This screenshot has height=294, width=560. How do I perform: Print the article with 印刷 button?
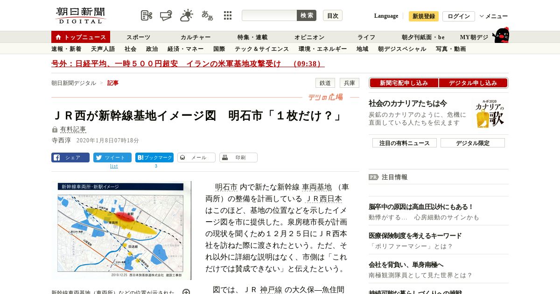(238, 158)
